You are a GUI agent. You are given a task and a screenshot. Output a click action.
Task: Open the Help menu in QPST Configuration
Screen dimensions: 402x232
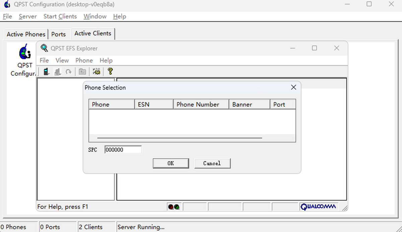point(120,16)
